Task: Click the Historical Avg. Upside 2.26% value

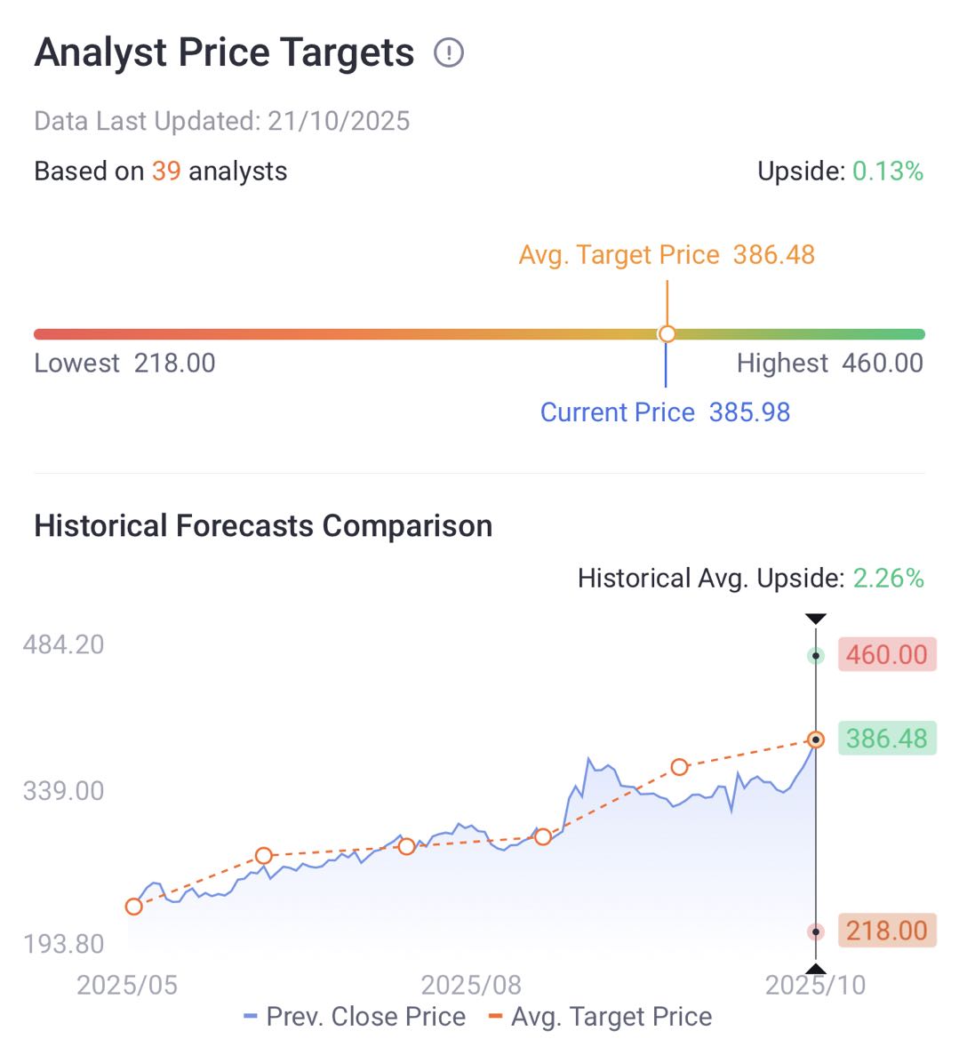Action: (888, 579)
